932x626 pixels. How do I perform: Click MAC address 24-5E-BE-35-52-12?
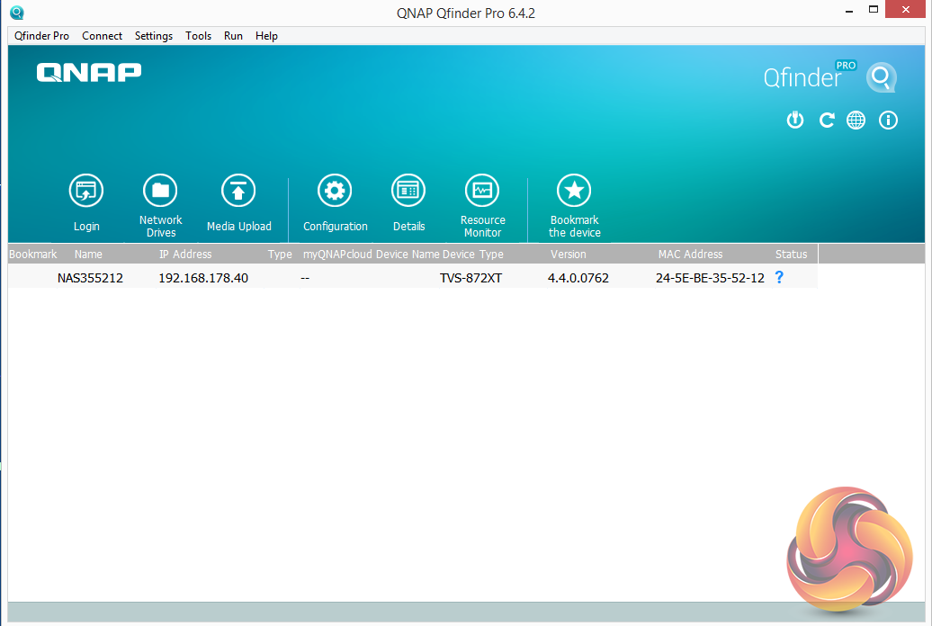pyautogui.click(x=710, y=278)
